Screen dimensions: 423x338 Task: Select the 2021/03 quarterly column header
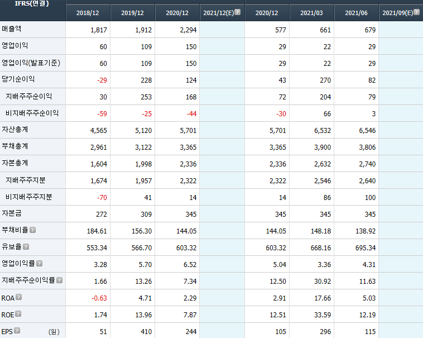311,13
